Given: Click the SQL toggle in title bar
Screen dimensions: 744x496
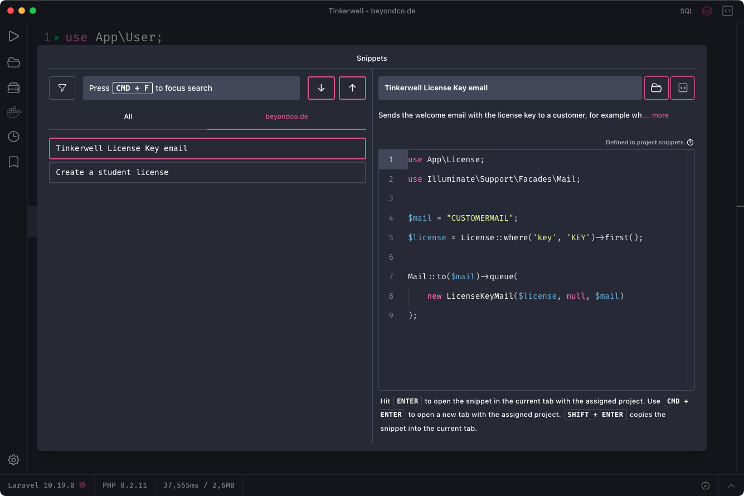Looking at the screenshot, I should pyautogui.click(x=687, y=11).
